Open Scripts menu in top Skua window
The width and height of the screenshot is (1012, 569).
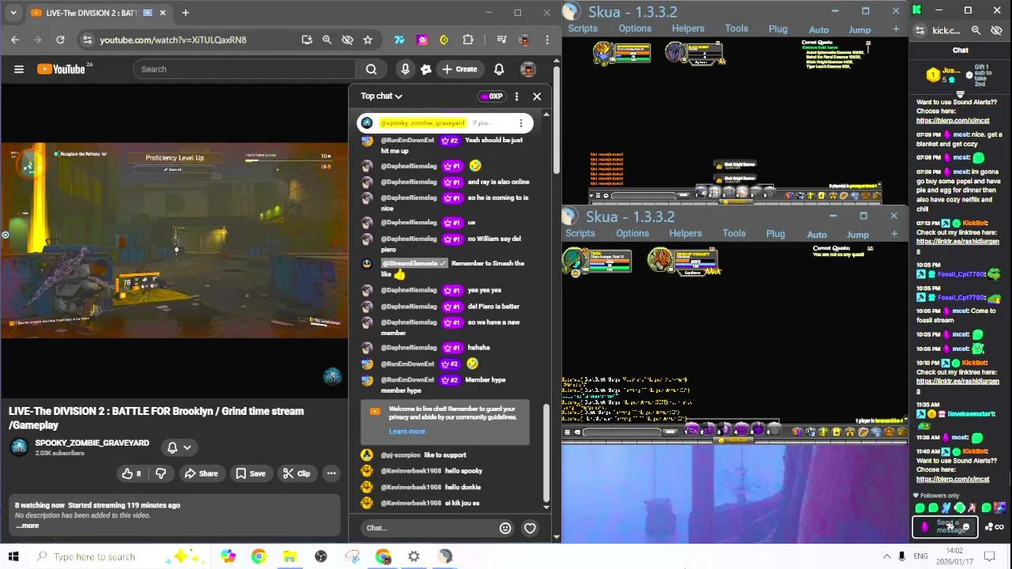(583, 28)
